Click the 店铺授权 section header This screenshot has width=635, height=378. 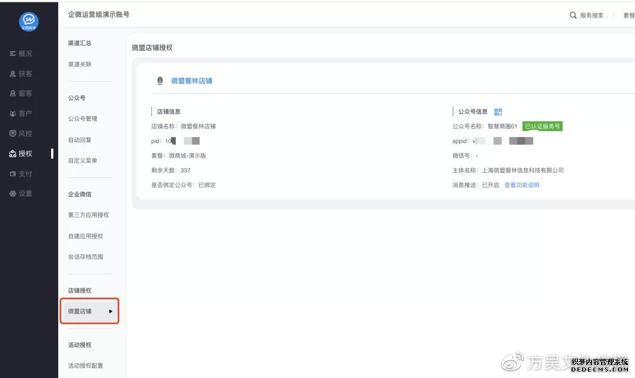point(80,290)
